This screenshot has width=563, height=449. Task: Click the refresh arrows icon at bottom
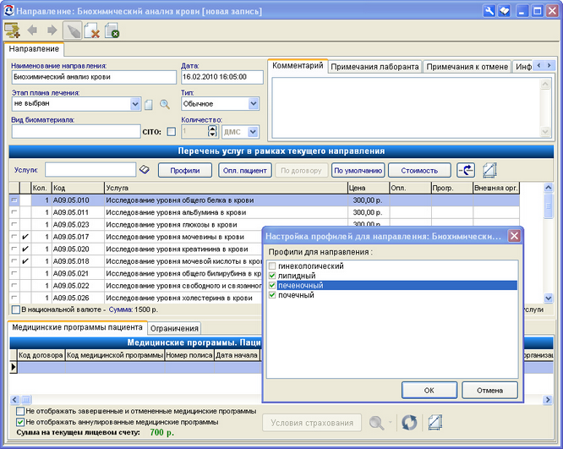point(409,423)
